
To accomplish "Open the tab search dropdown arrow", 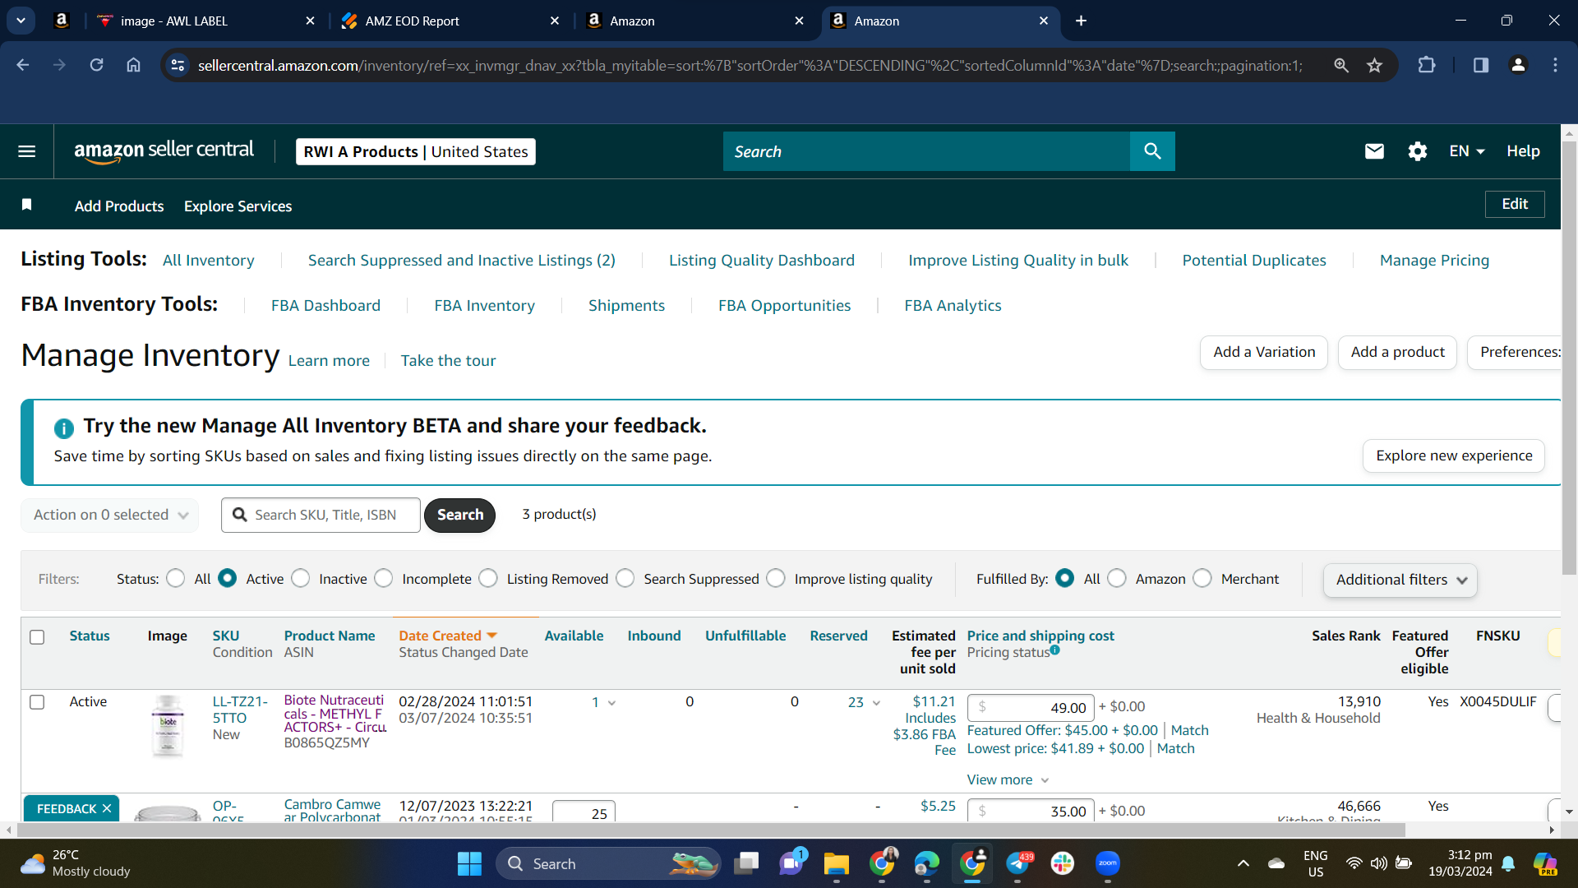I will [21, 21].
